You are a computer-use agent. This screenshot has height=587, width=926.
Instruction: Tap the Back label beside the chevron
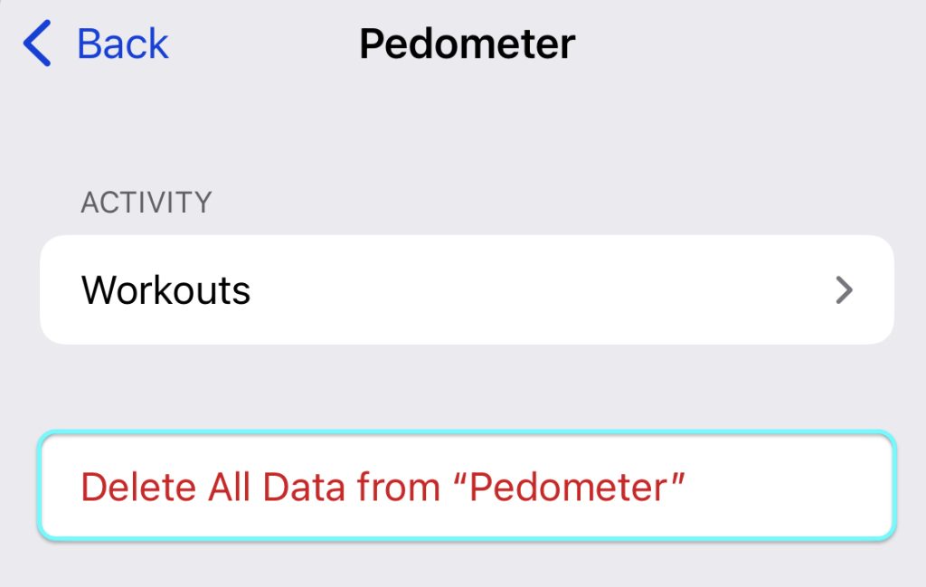click(x=123, y=44)
